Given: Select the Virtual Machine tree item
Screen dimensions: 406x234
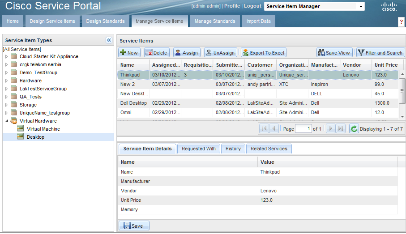Looking at the screenshot, I should point(43,129).
